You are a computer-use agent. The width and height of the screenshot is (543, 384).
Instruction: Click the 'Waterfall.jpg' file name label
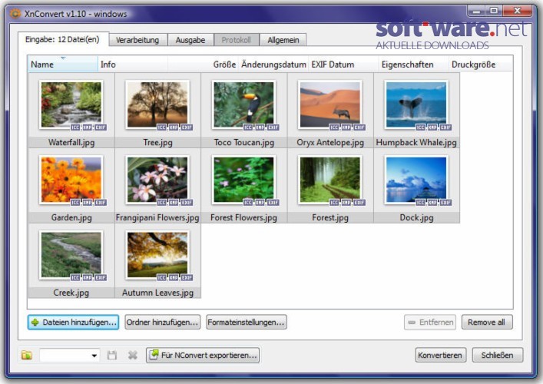71,142
